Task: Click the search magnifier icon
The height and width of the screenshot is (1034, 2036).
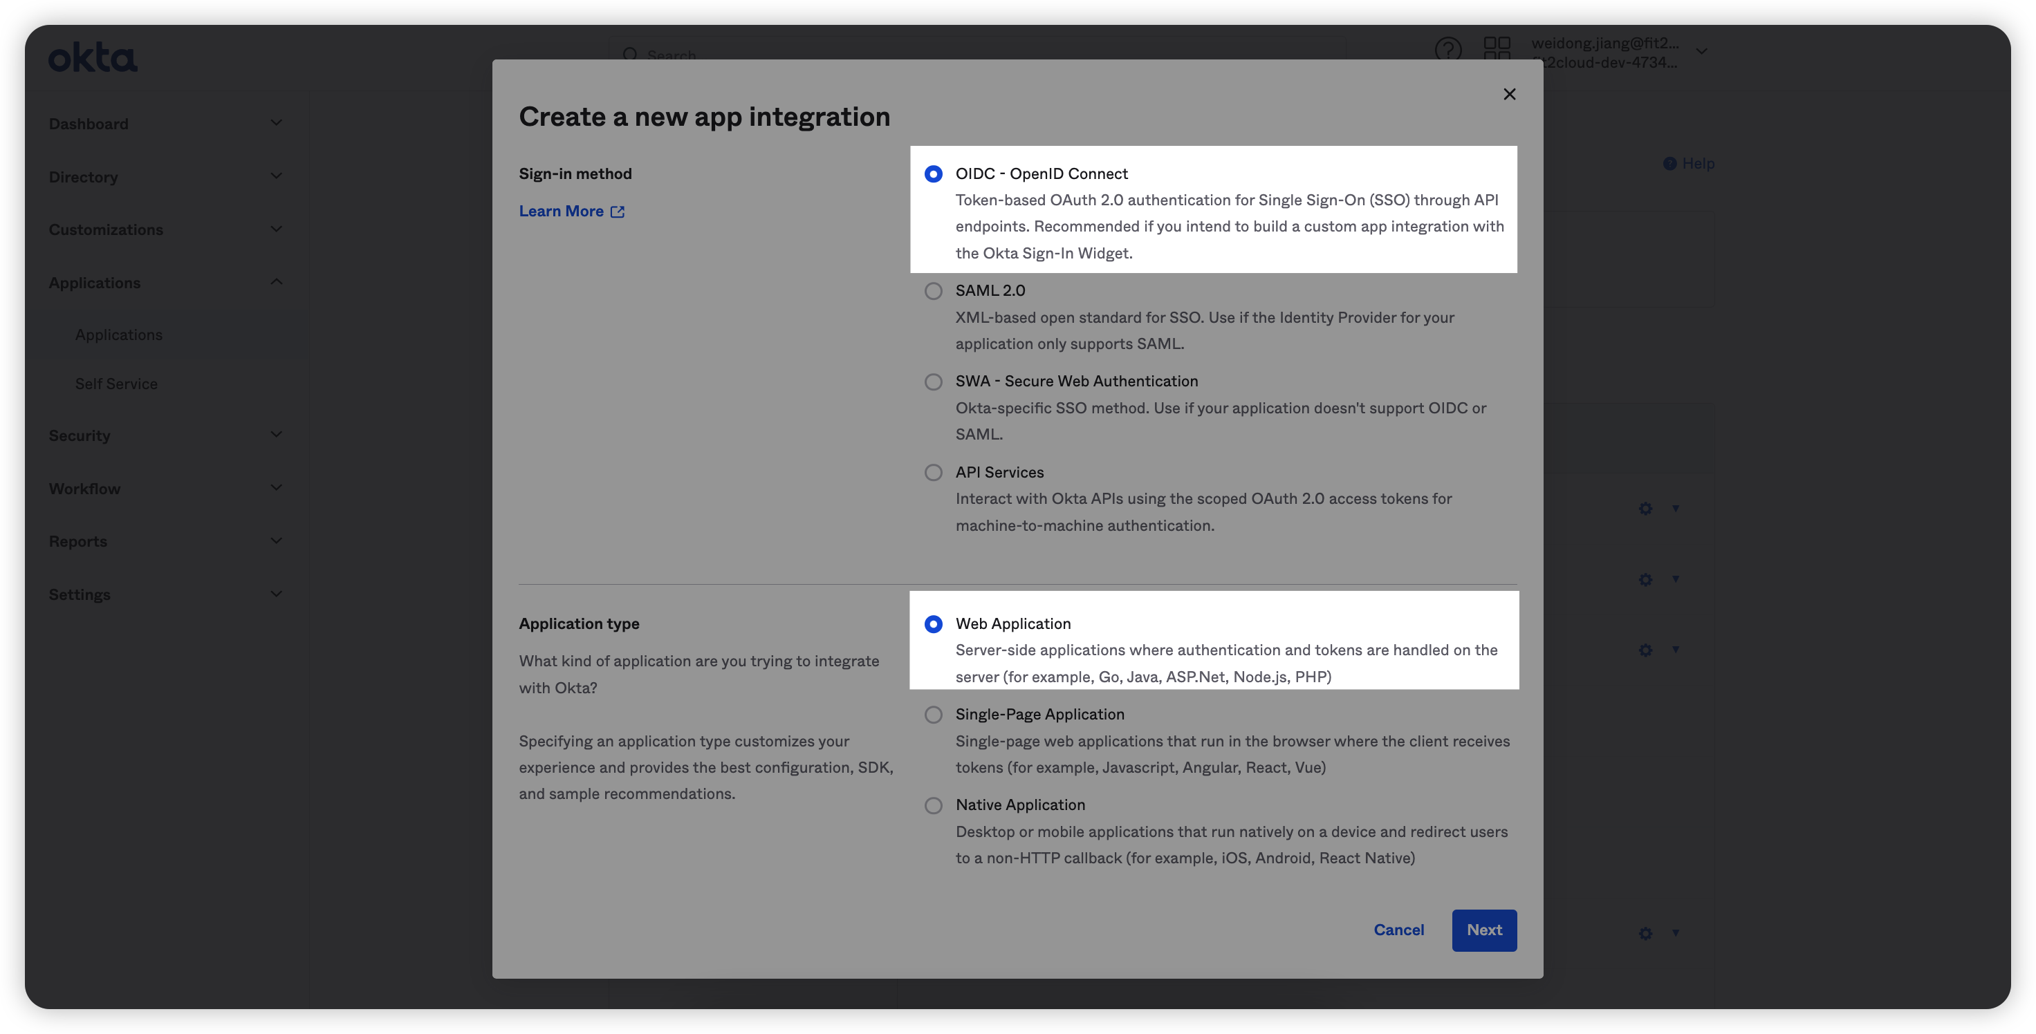Action: pyautogui.click(x=630, y=54)
